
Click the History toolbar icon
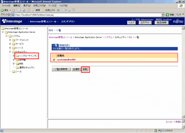58,10
